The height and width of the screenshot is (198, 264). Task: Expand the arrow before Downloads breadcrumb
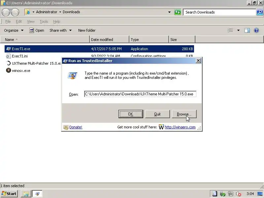[x=60, y=12]
